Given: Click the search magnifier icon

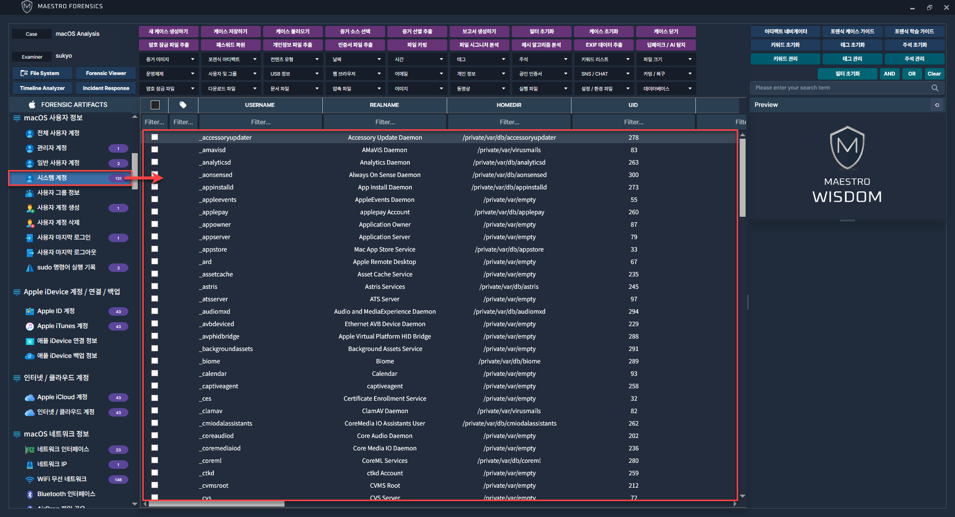Looking at the screenshot, I should coord(935,88).
